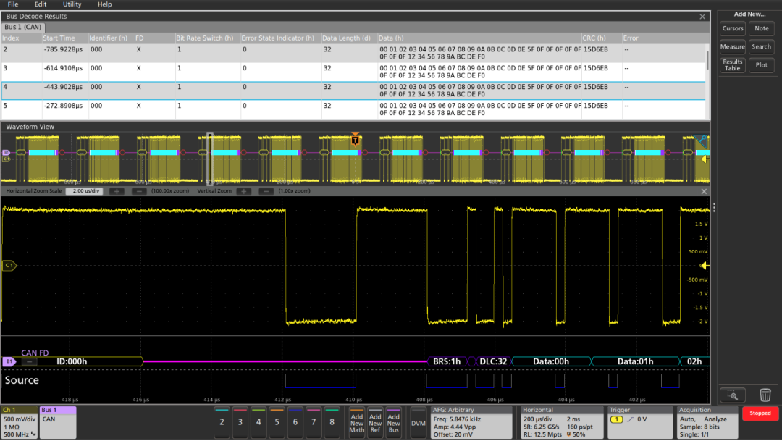Click the Data Length (d) column header
This screenshot has width=782, height=441.
346,38
